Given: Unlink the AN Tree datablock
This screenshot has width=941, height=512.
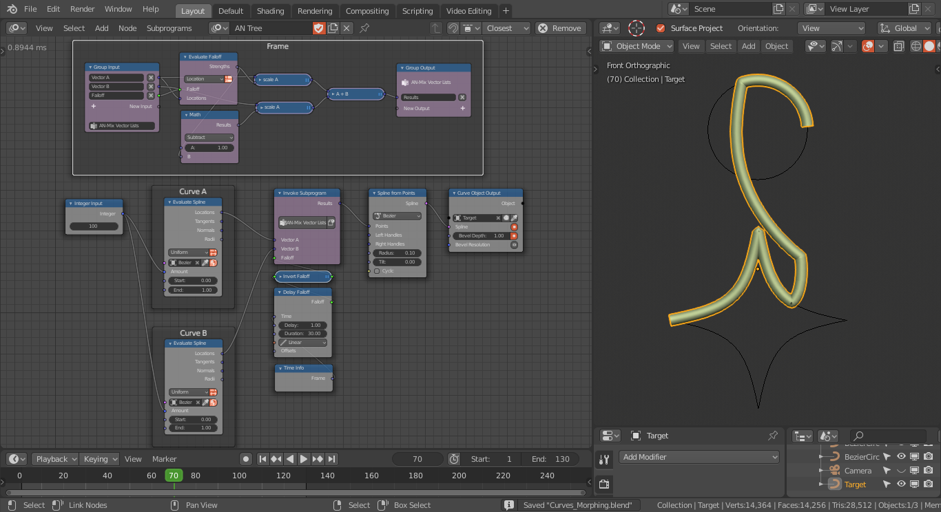Looking at the screenshot, I should (347, 28).
